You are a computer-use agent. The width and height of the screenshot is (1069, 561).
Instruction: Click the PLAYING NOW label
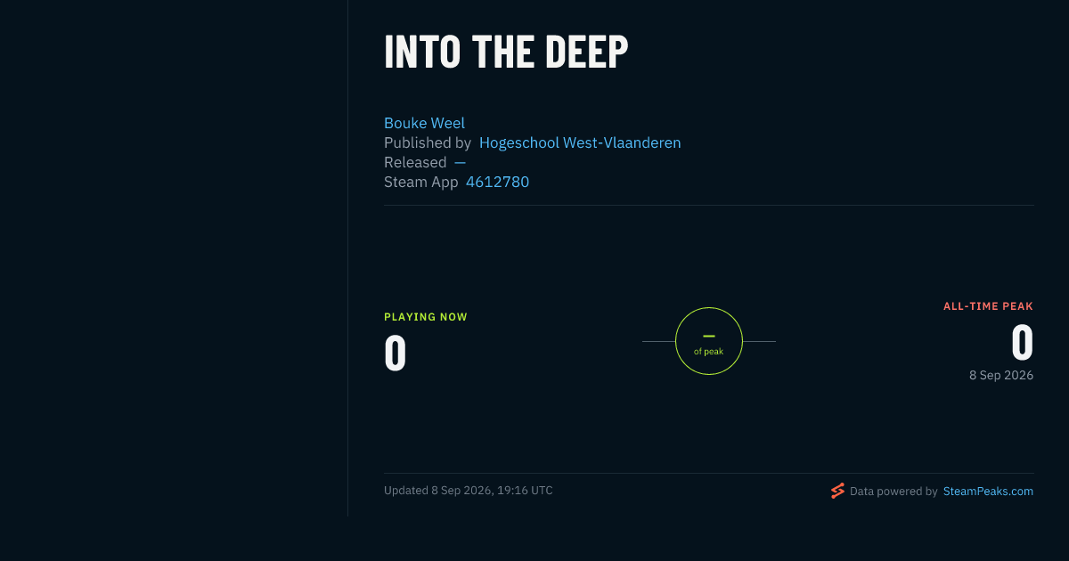tap(426, 317)
